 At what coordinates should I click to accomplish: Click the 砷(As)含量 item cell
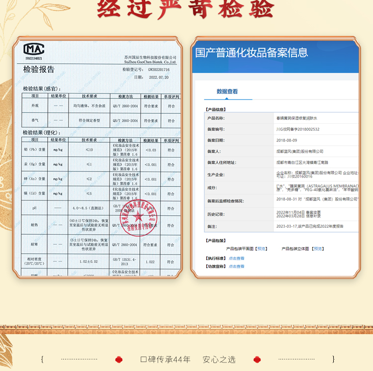point(35,179)
